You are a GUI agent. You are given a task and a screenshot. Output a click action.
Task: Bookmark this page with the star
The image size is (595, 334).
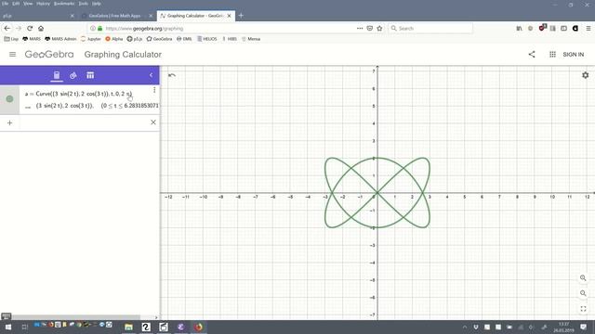(x=379, y=29)
